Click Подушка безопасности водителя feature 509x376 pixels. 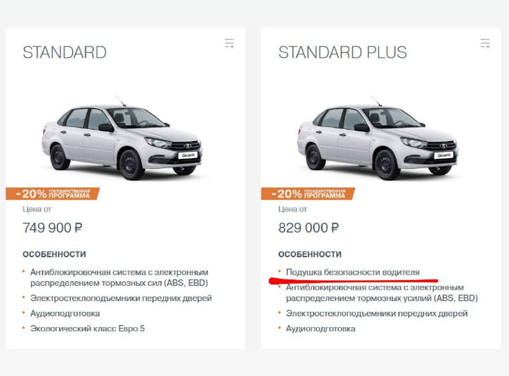coord(352,272)
